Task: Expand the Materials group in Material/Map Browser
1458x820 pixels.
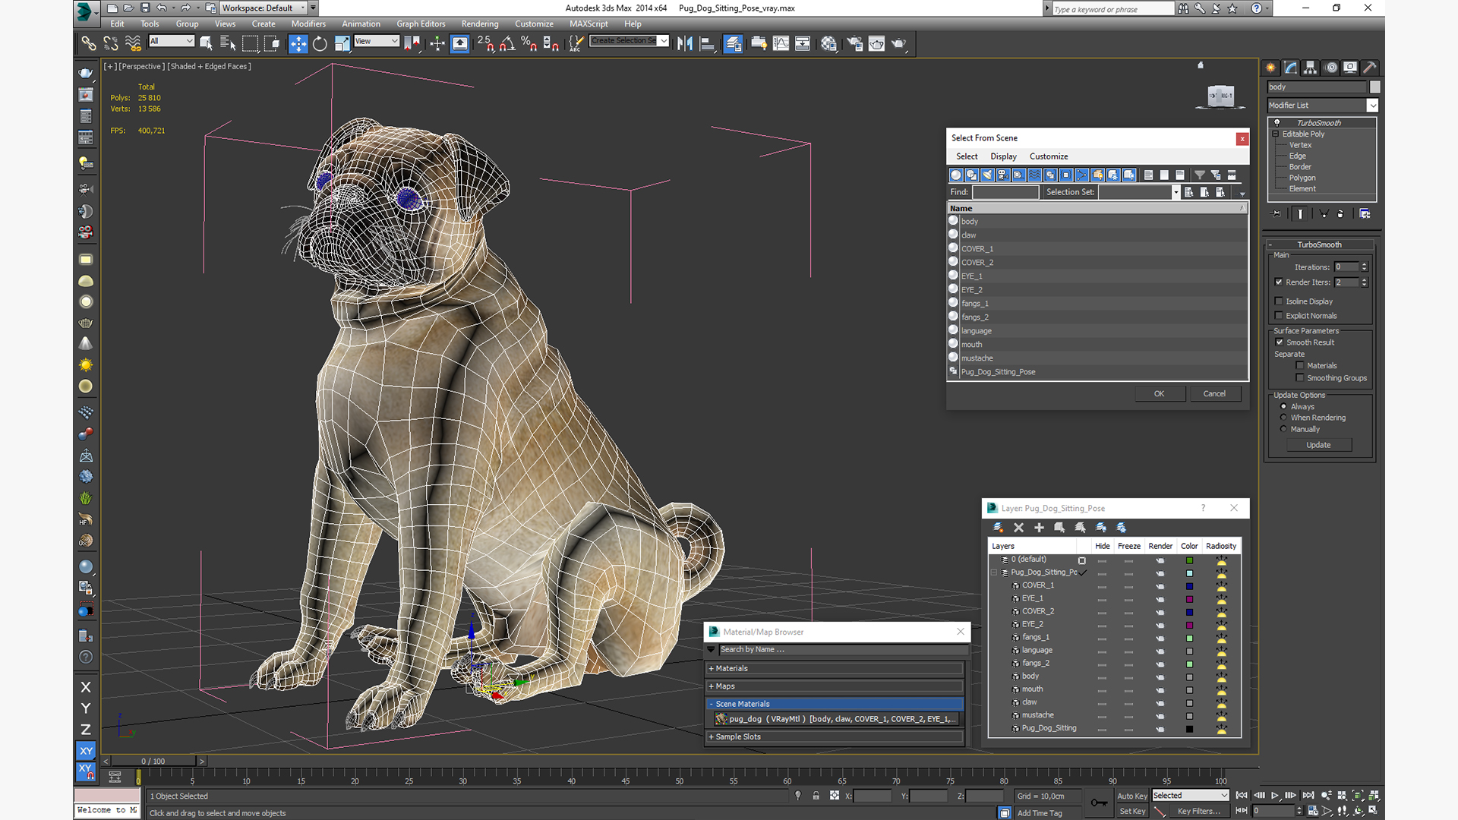Action: point(835,669)
